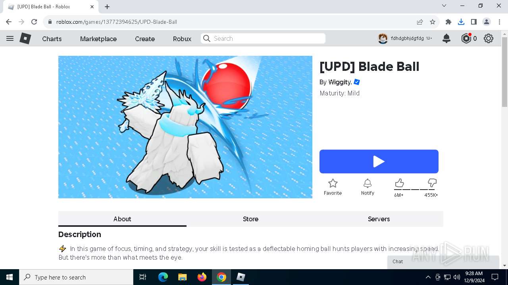Open Charts in Roblox navigation
The height and width of the screenshot is (285, 508).
tap(52, 39)
